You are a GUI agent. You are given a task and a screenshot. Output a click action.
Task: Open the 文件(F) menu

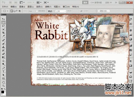(x=5, y=7)
